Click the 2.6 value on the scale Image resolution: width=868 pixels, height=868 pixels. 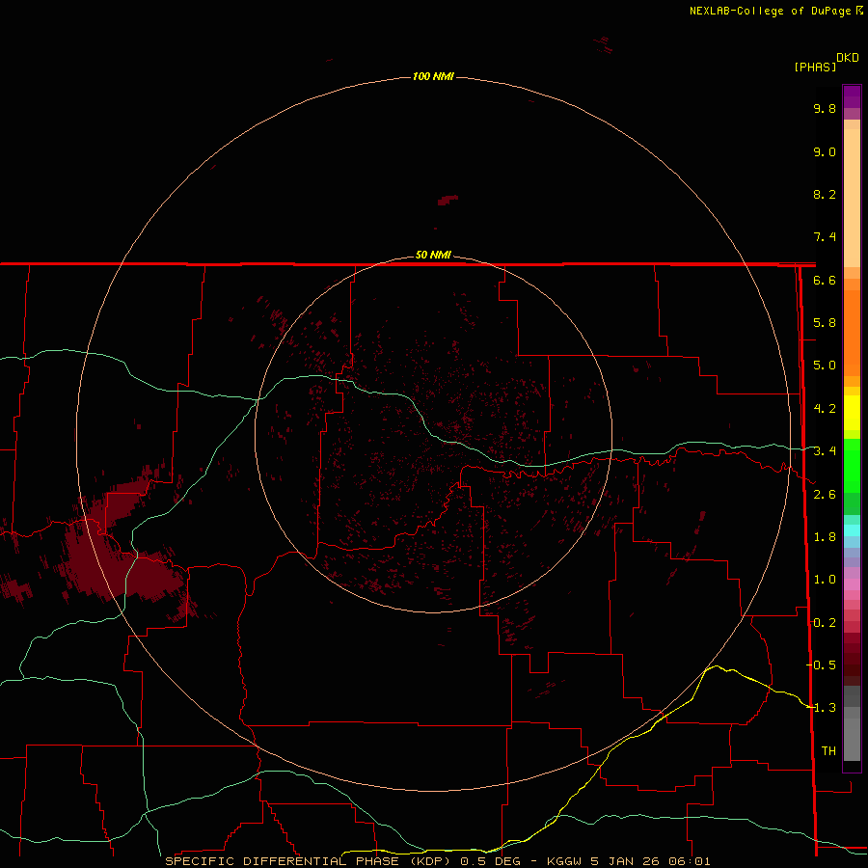825,495
